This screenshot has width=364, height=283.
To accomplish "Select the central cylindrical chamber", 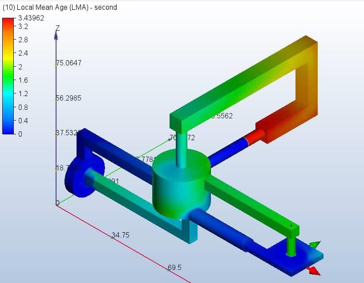I will pyautogui.click(x=182, y=186).
